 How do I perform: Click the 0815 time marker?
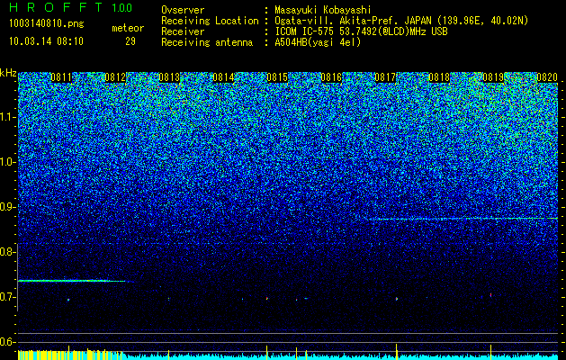pyautogui.click(x=277, y=77)
